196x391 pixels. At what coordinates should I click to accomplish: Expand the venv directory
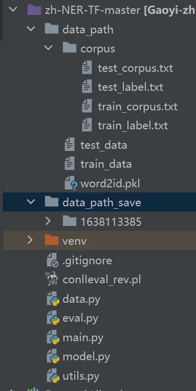[30, 240]
